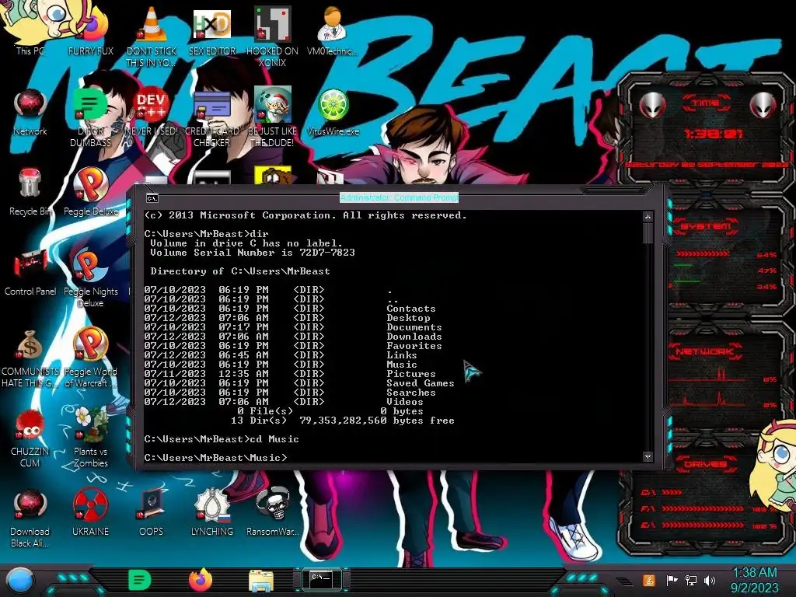This screenshot has width=796, height=597.
Task: Select the LYNCHING noose icon
Action: 212,513
